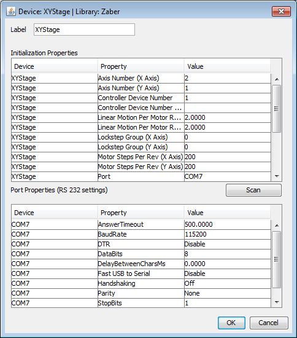Open the BaudRate value 115200 cell
Viewport: 297px width, 338px height.
pos(228,234)
